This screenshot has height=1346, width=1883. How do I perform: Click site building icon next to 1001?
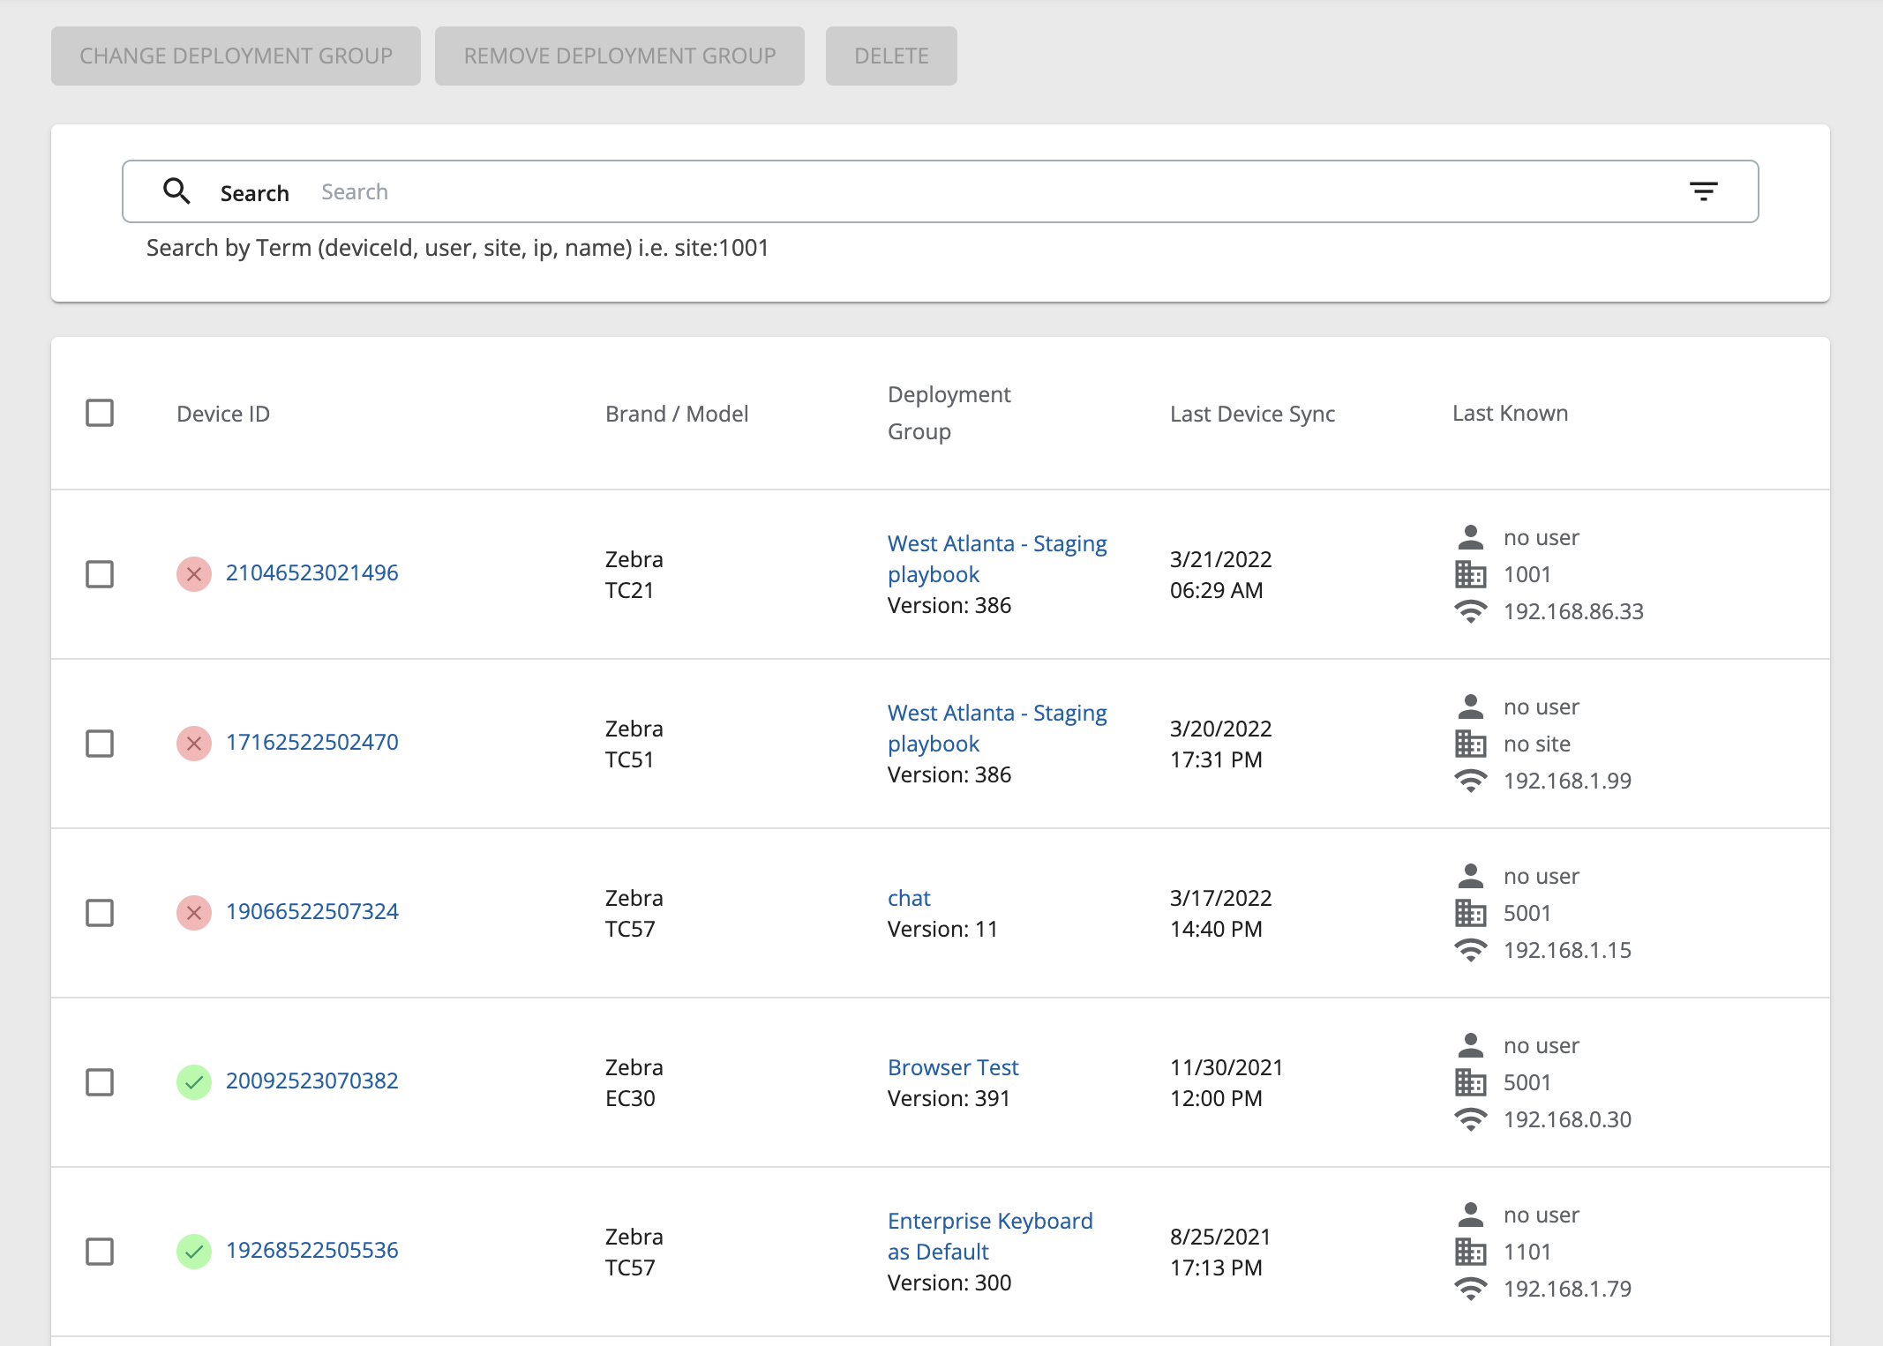point(1470,574)
